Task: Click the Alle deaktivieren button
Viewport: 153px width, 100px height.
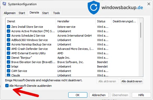Action: pos(132,81)
